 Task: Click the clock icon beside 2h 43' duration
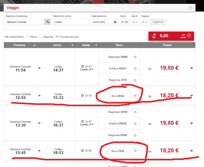click(x=82, y=66)
